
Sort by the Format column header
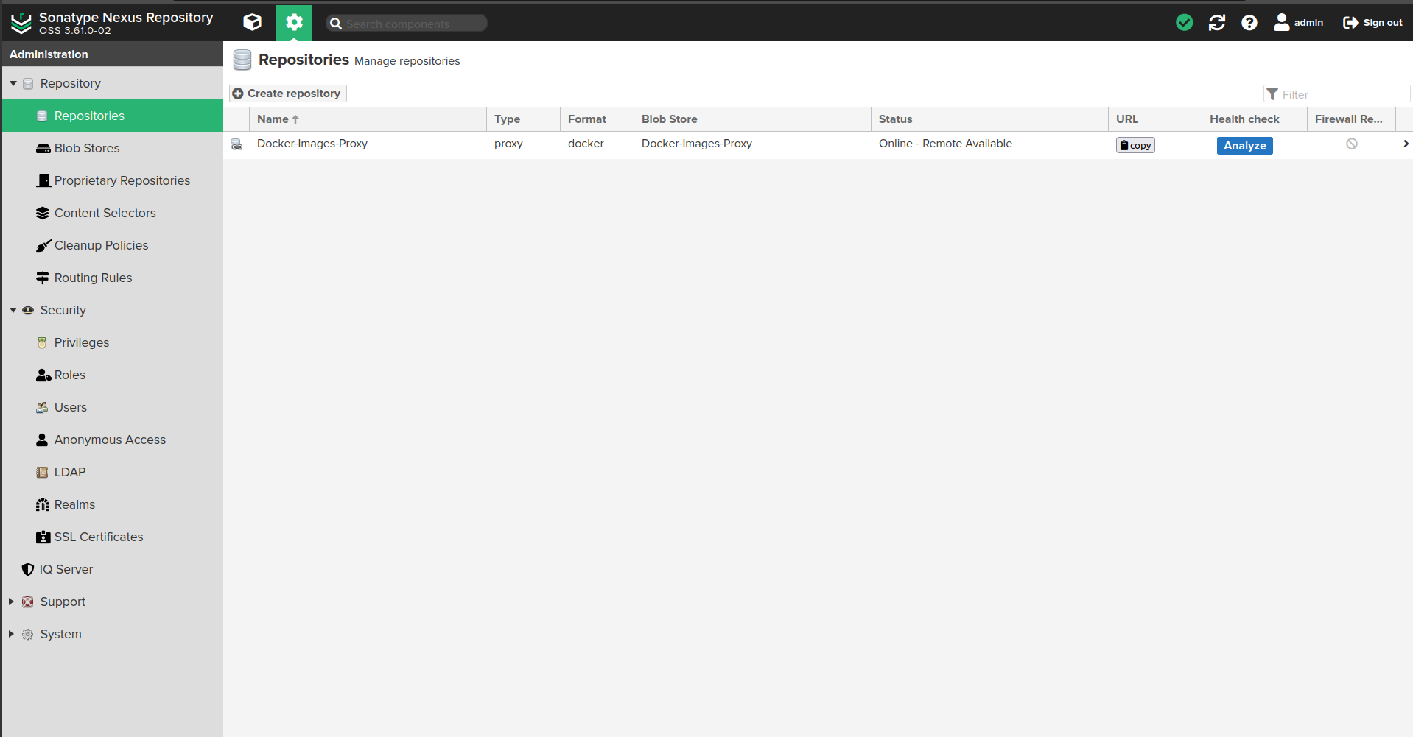click(x=597, y=119)
